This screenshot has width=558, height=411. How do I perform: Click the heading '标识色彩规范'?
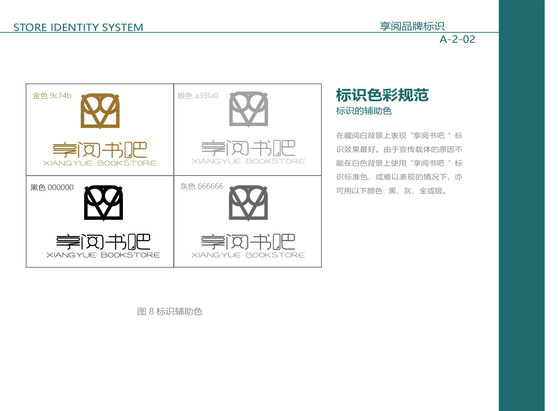382,95
